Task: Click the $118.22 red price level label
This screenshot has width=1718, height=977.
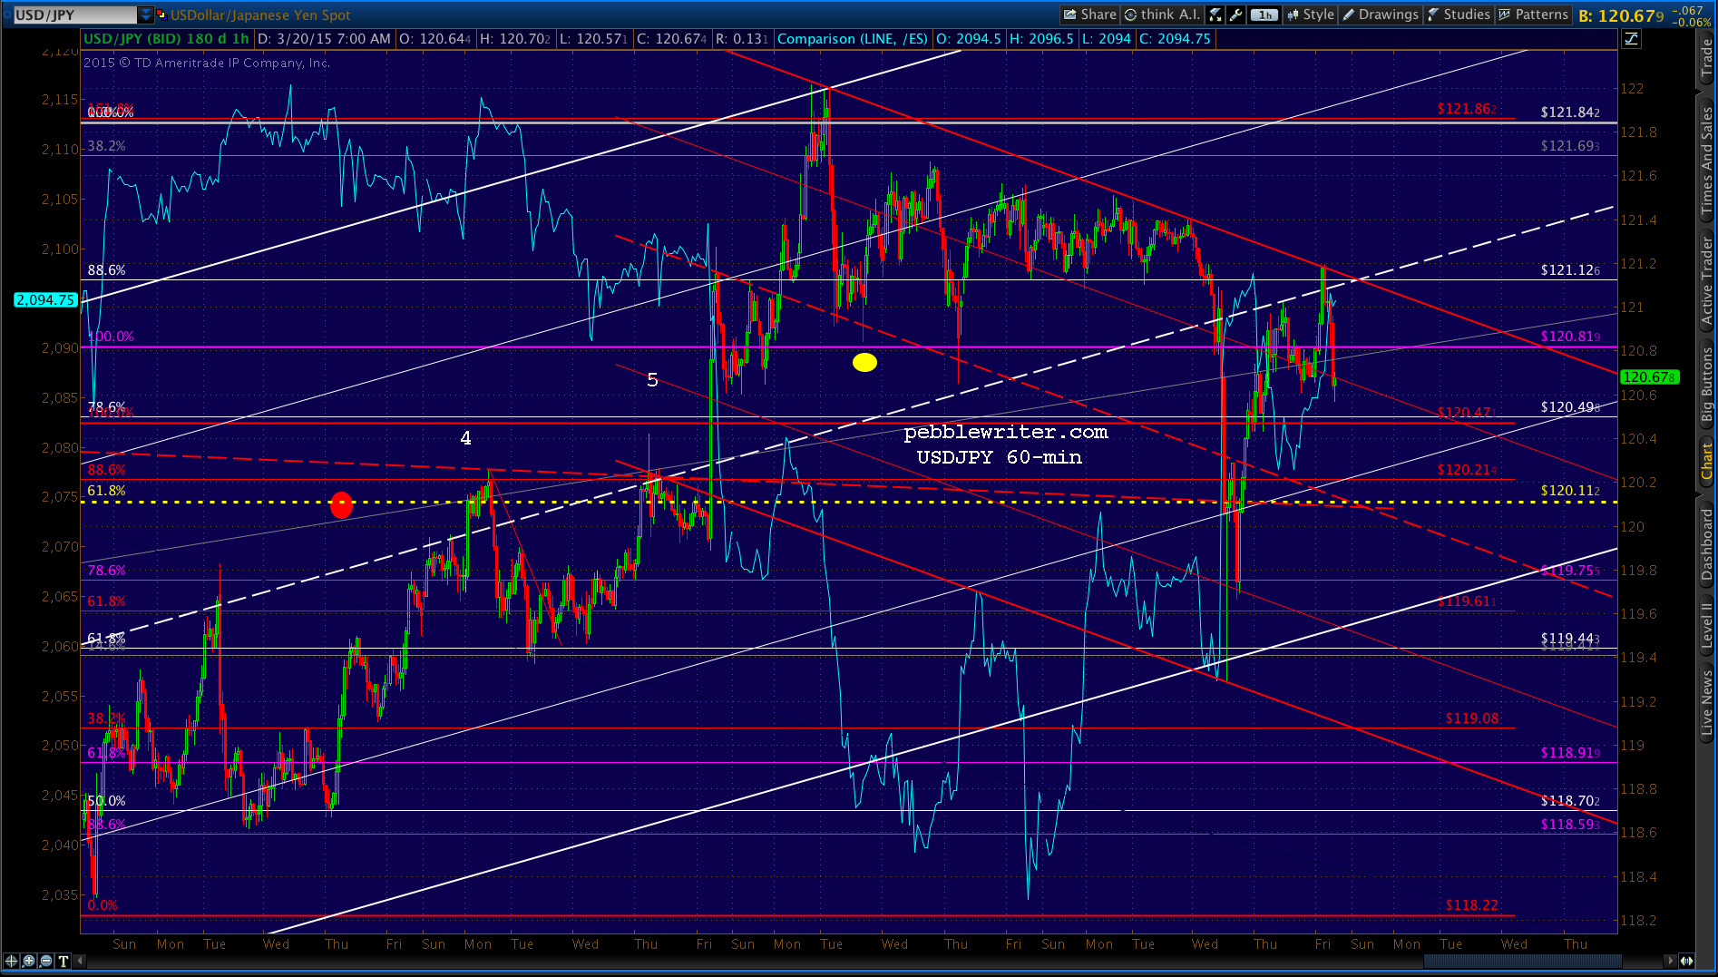Action: [x=1472, y=905]
